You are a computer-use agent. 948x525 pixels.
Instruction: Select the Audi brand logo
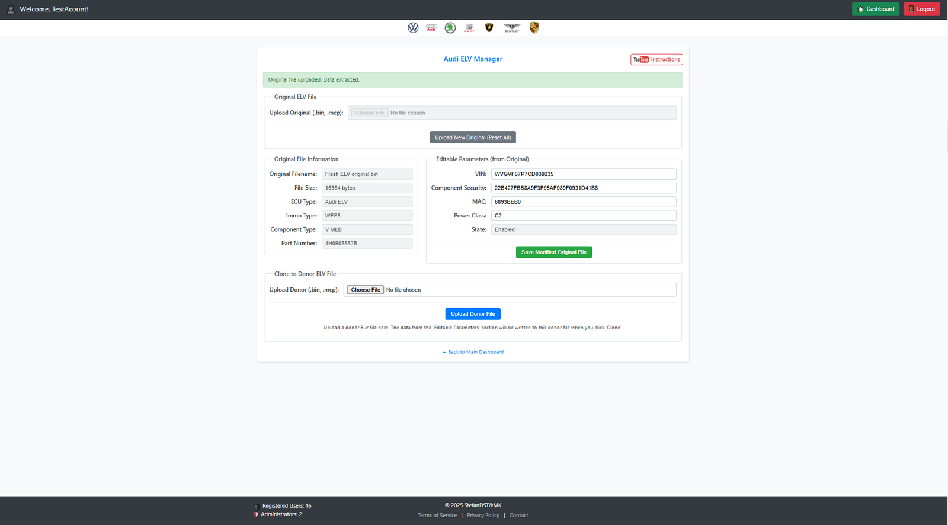[431, 27]
